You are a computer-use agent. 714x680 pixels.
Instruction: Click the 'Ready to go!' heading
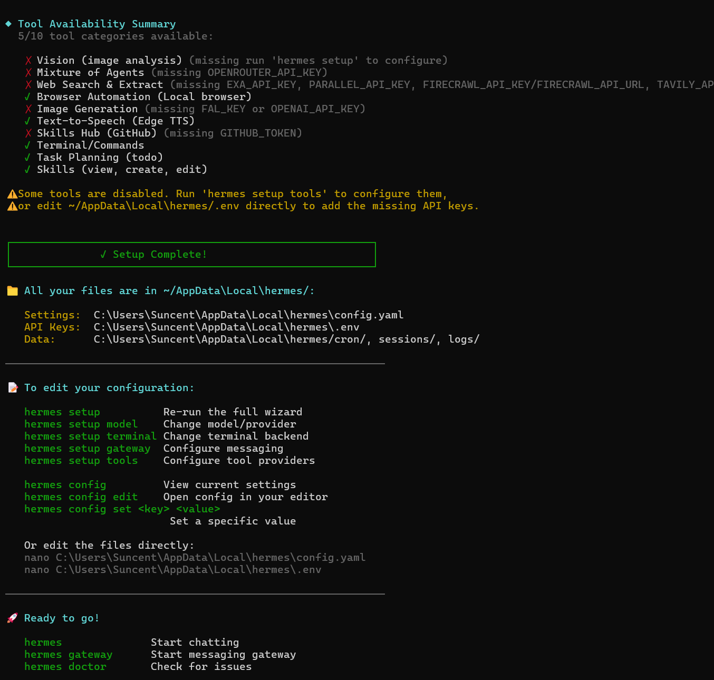pos(62,618)
